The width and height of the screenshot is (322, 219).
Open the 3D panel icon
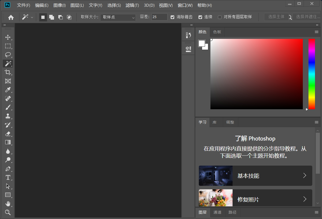coord(188,49)
